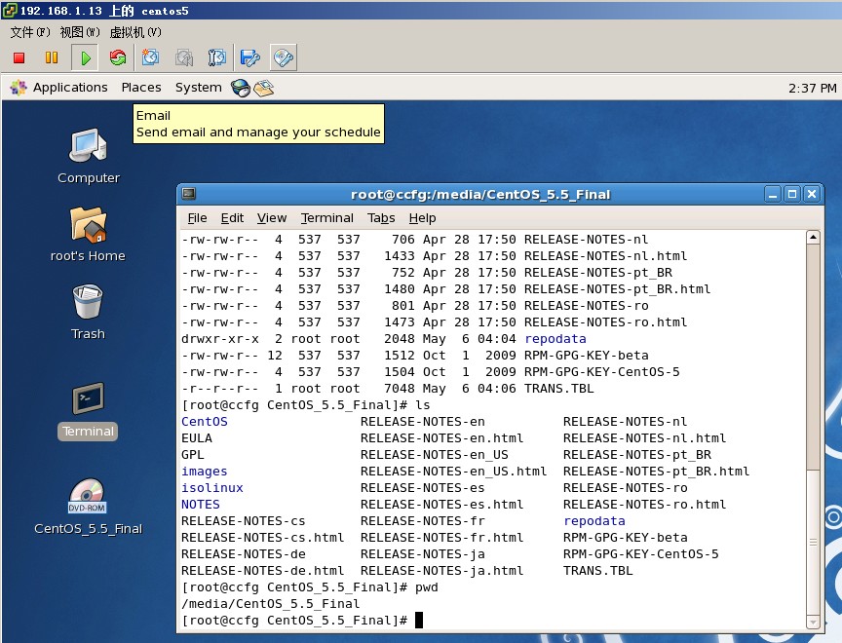842x643 pixels.
Task: Open the System menu
Action: (198, 88)
